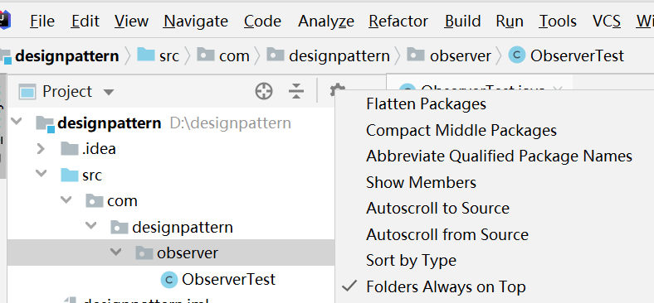Collapse the designpattern project root node

[x=17, y=122]
